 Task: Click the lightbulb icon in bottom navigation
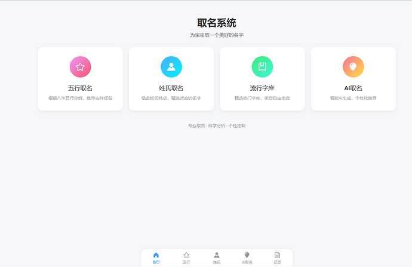coord(247,255)
